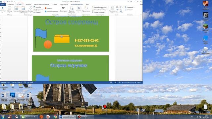Open the Файл tab
Viewport: 212px width, 119px height.
(3, 4)
